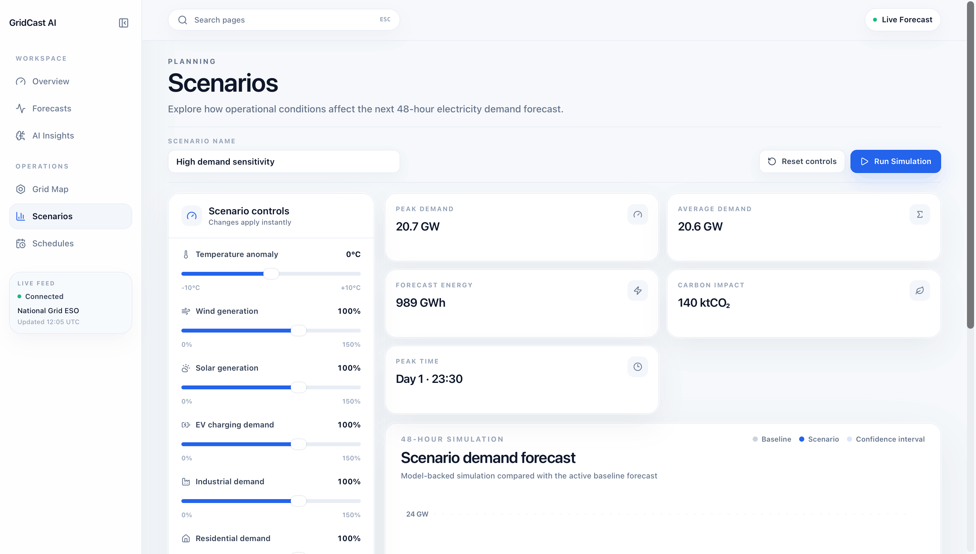Click the Temperature anomaly 0°C value
The height and width of the screenshot is (554, 976).
pyautogui.click(x=353, y=254)
